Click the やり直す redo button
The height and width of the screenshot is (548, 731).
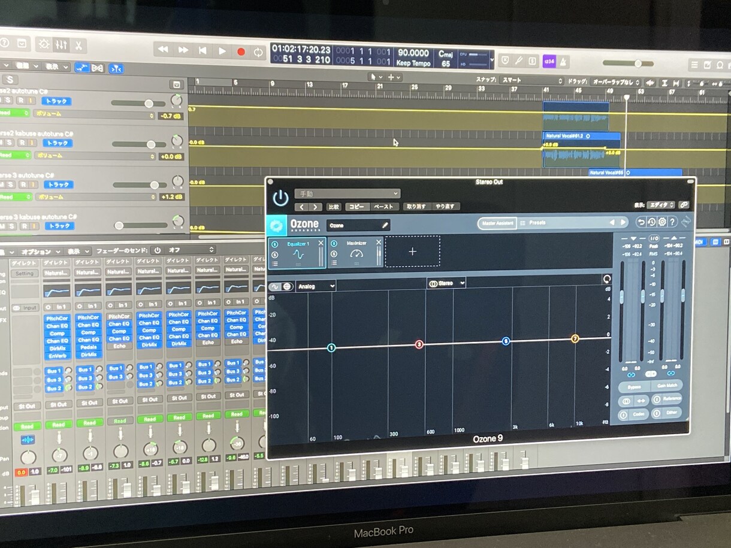445,207
